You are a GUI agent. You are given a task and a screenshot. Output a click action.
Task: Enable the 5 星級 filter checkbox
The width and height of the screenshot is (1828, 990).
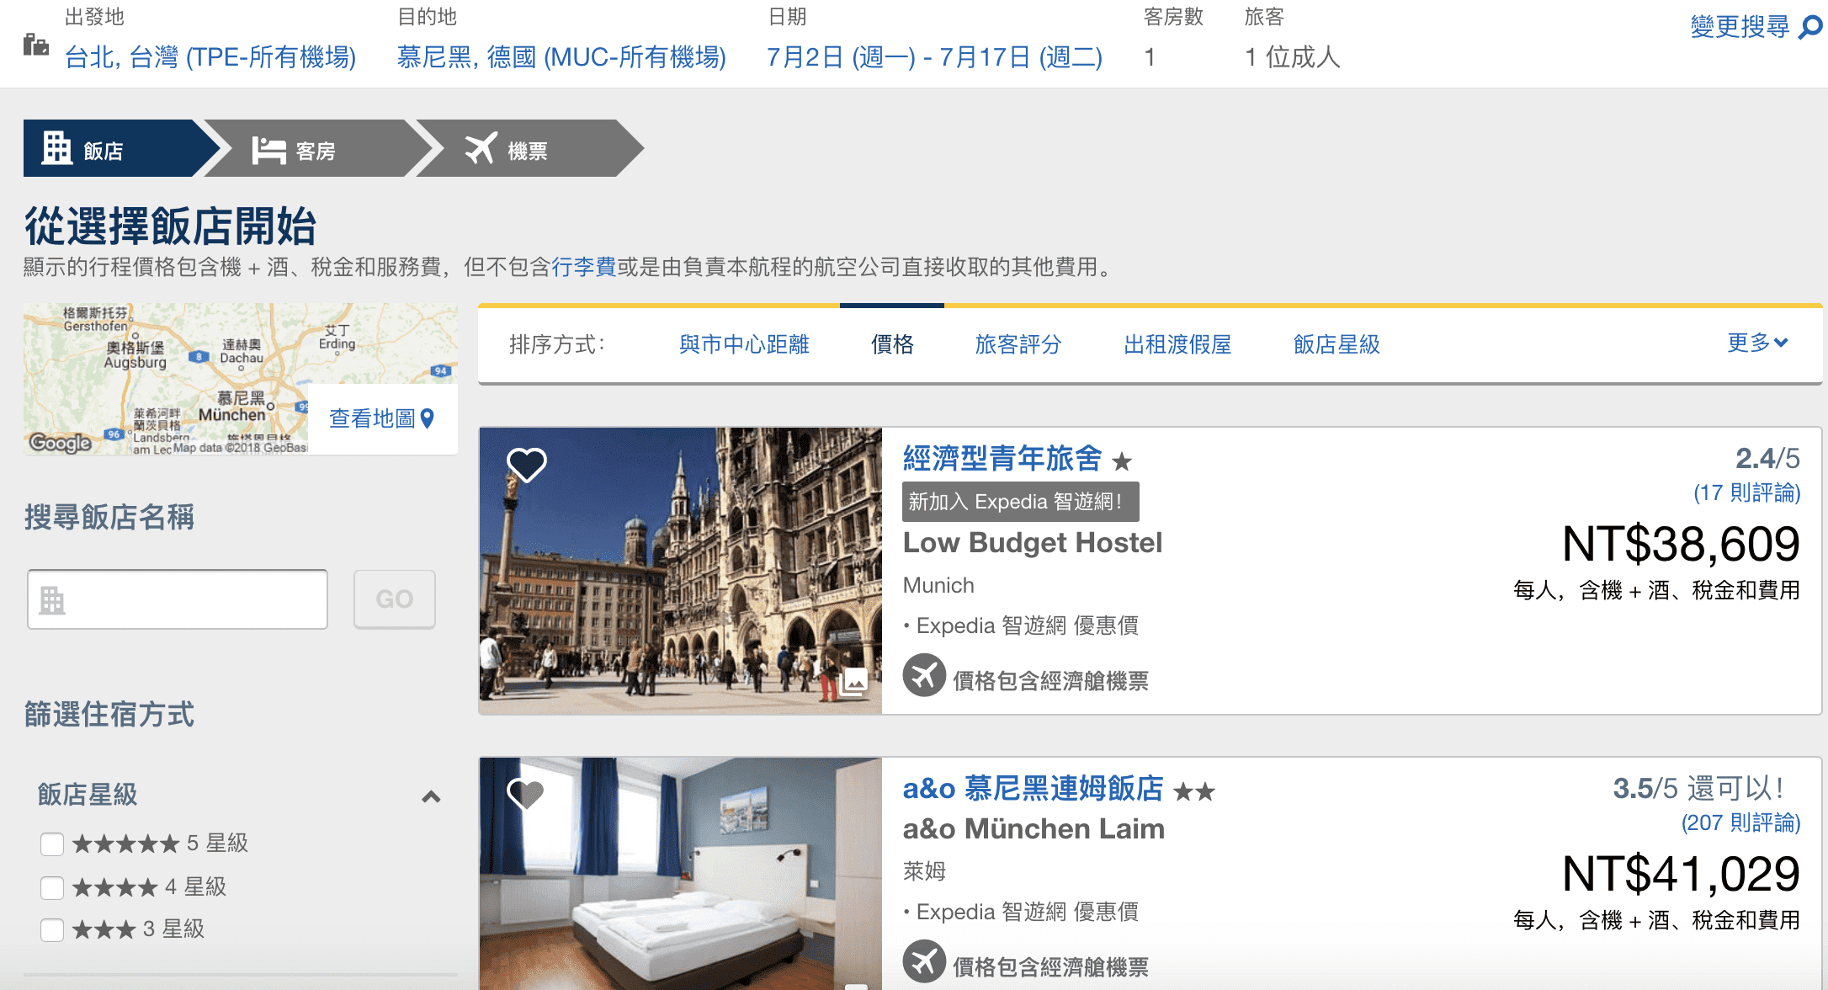[x=52, y=844]
